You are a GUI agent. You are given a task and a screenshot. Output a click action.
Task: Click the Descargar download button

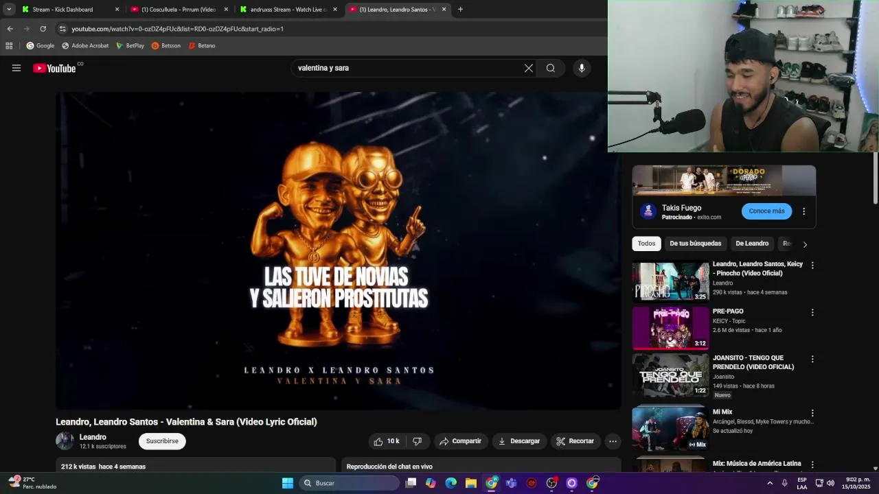tap(519, 441)
